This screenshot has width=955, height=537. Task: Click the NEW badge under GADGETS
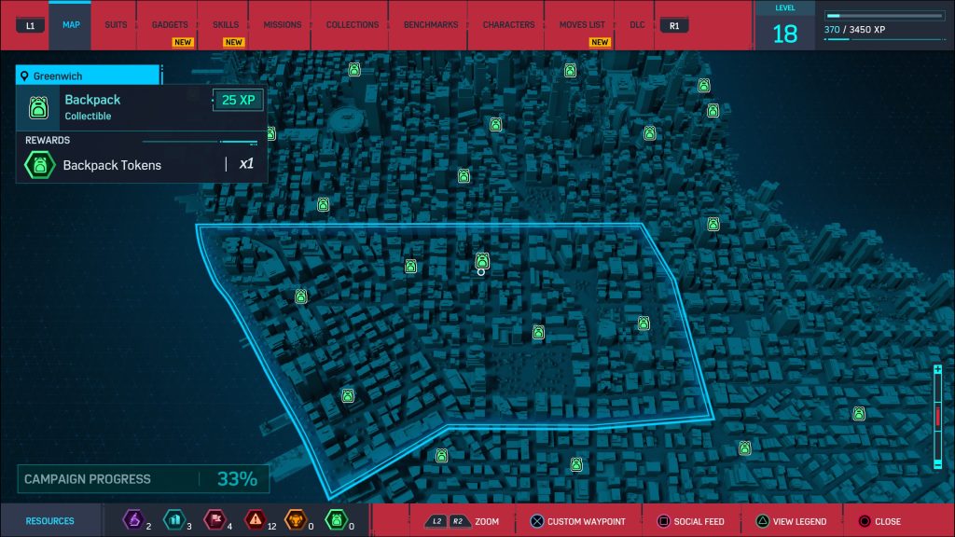pyautogui.click(x=182, y=42)
